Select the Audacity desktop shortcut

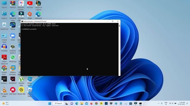4,48
